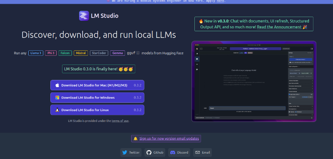Select the StarCoder model tag
Image resolution: width=333 pixels, height=159 pixels.
click(99, 53)
